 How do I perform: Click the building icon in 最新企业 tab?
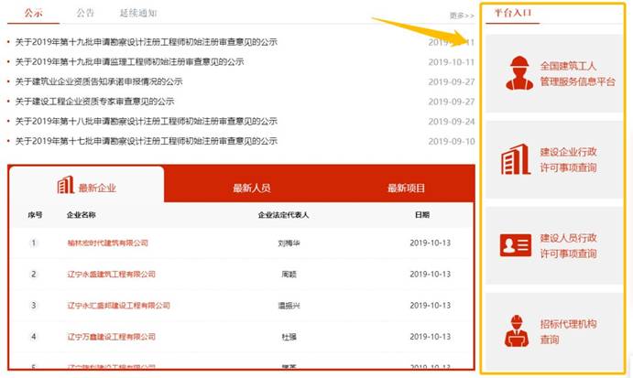[x=65, y=186]
